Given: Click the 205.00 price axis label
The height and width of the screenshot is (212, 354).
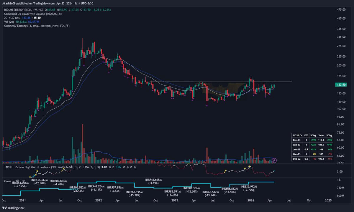Looking at the screenshot, I should [x=341, y=65].
